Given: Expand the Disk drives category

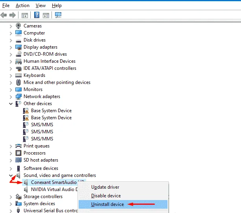Looking at the screenshot, I should point(11,40).
